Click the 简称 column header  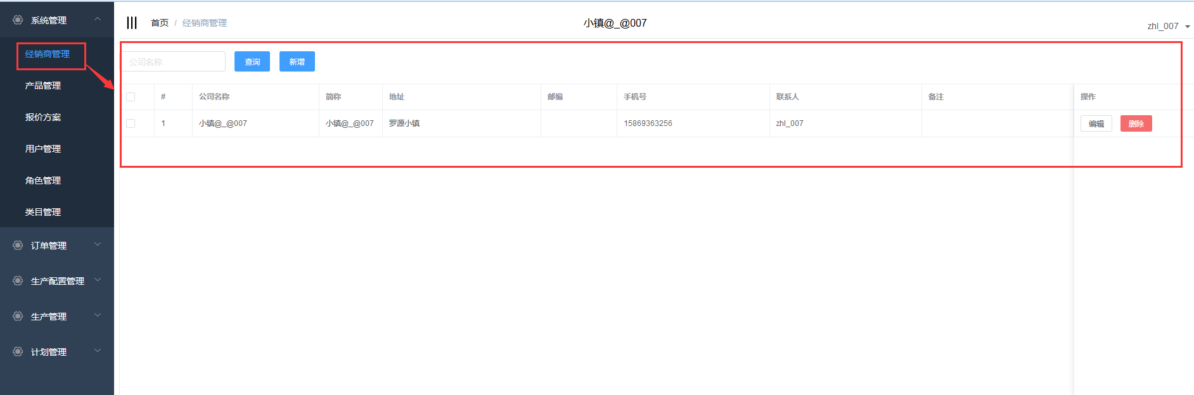(333, 97)
